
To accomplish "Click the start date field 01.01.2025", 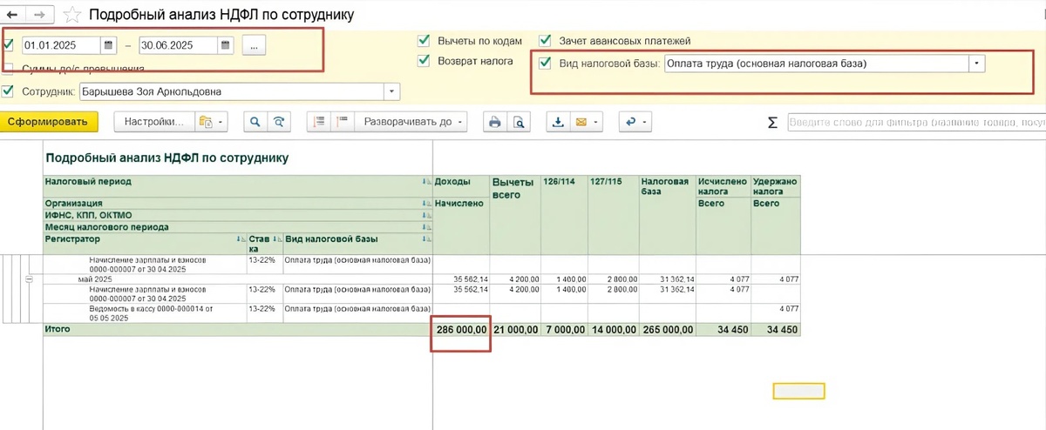I will [62, 45].
